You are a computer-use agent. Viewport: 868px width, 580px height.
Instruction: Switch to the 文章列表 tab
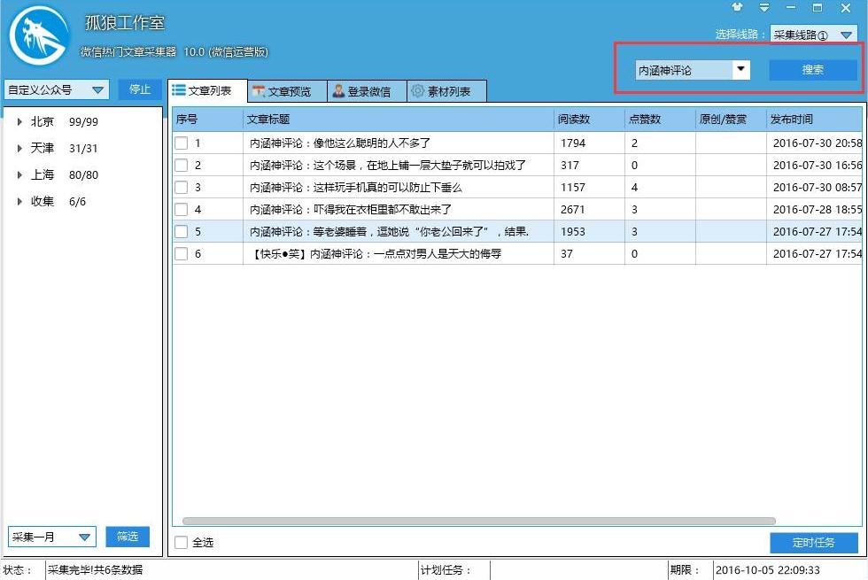(207, 90)
